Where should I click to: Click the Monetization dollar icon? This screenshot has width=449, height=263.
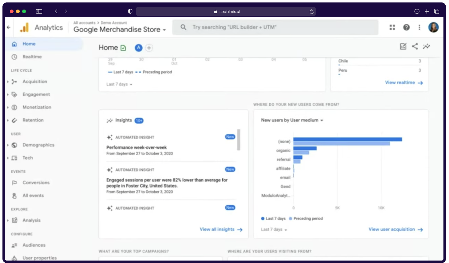tap(14, 107)
